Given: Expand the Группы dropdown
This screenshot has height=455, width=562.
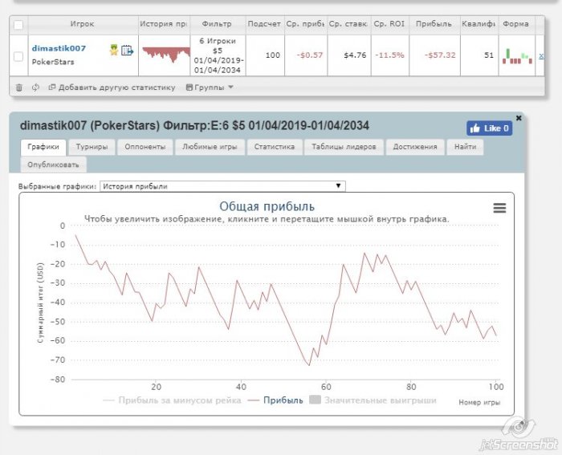Looking at the screenshot, I should click(x=210, y=87).
